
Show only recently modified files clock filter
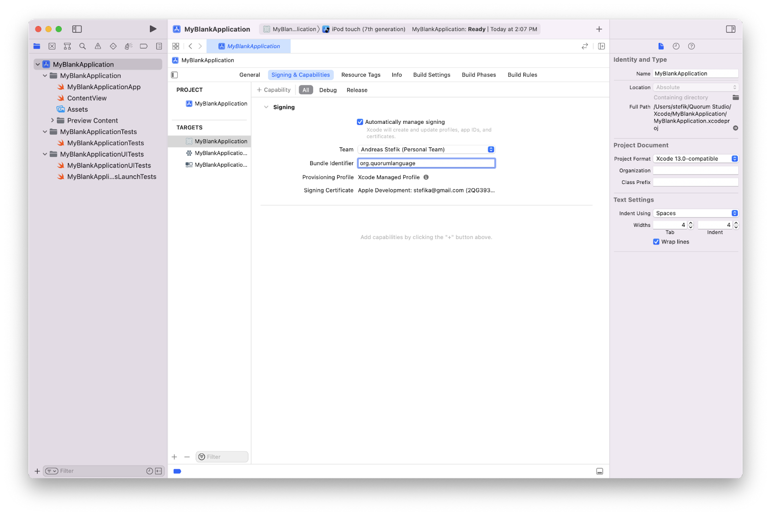tap(149, 471)
